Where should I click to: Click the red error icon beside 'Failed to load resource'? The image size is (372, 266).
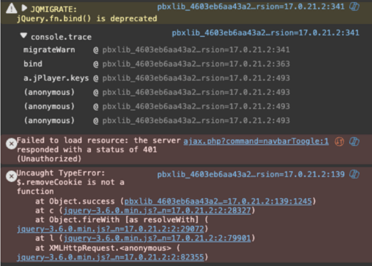[10, 144]
